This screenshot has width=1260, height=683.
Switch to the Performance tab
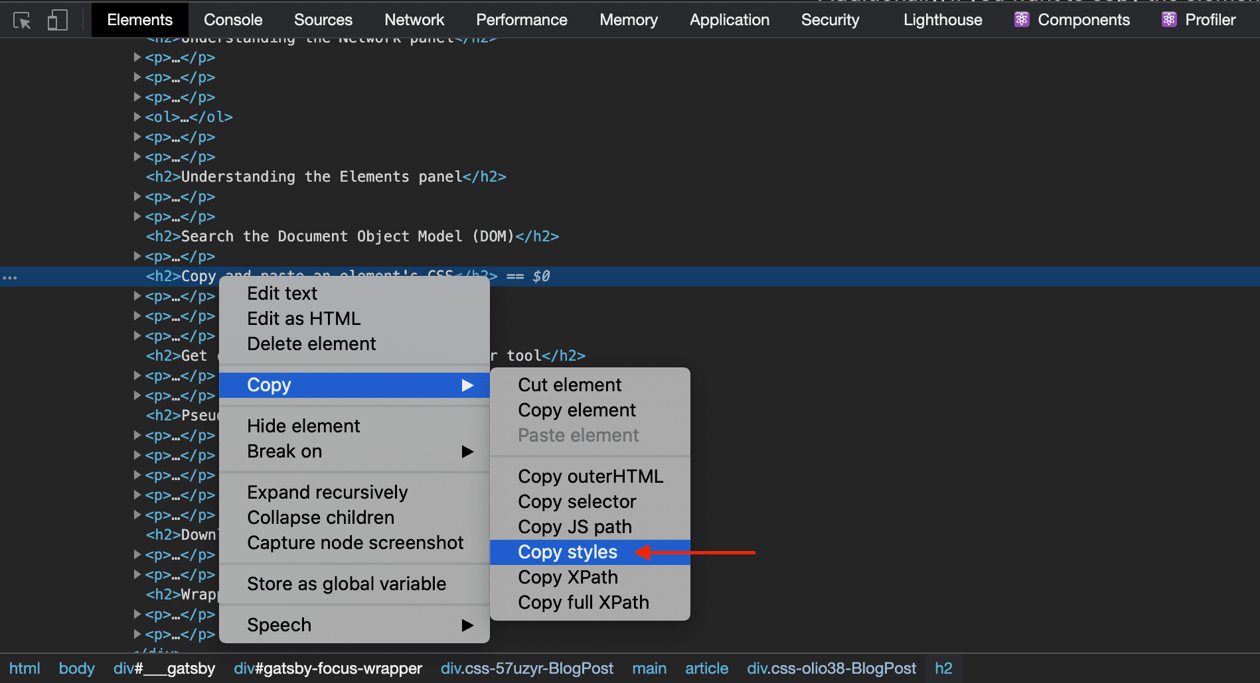(x=522, y=20)
